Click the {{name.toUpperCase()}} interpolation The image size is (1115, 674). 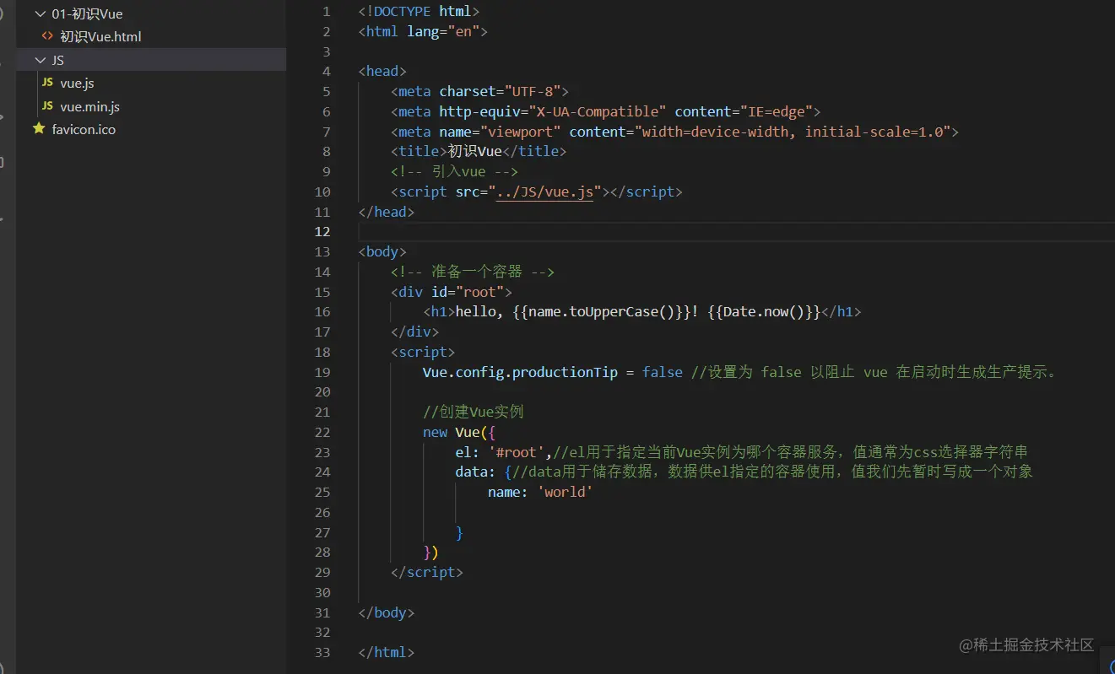coord(602,312)
